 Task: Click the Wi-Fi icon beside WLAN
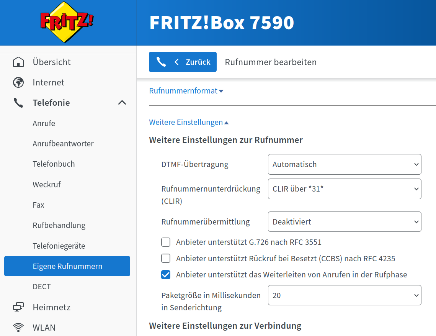[x=18, y=328]
